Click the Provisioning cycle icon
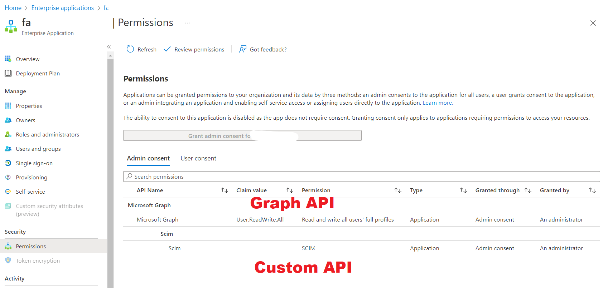Screen dimensions: 608x288 (8, 177)
